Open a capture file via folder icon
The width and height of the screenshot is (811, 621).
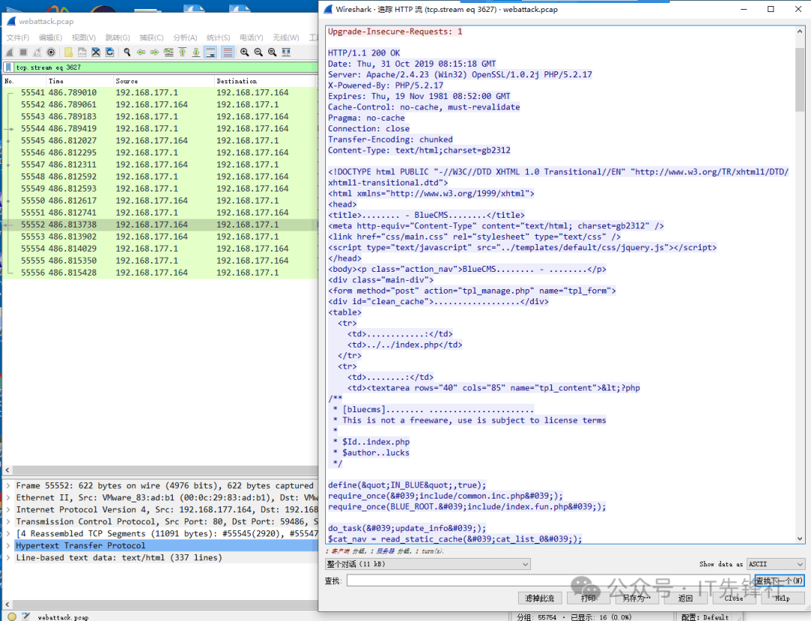[x=68, y=53]
